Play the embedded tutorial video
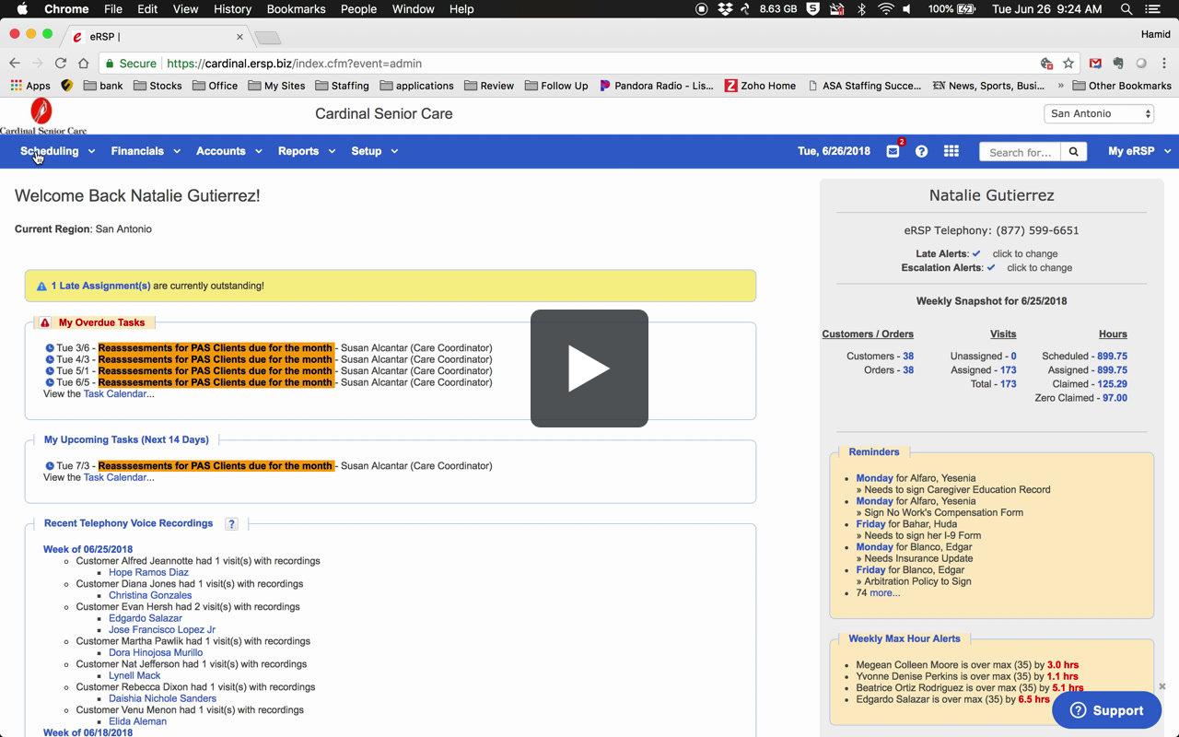 point(589,368)
